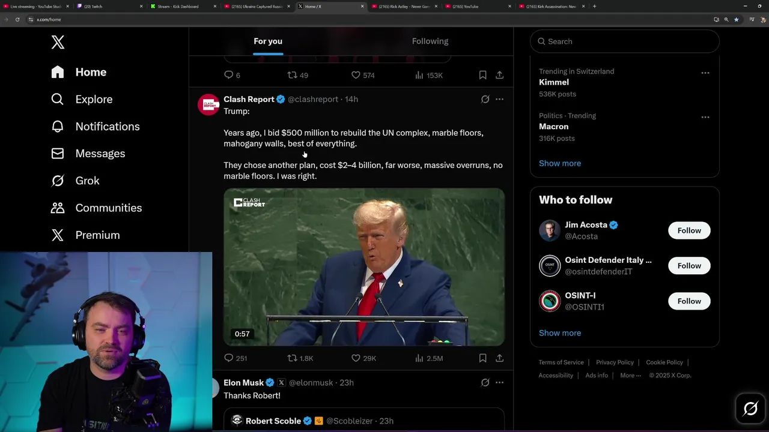Image resolution: width=769 pixels, height=432 pixels.
Task: Open Communities in the sidebar
Action: (x=97, y=208)
